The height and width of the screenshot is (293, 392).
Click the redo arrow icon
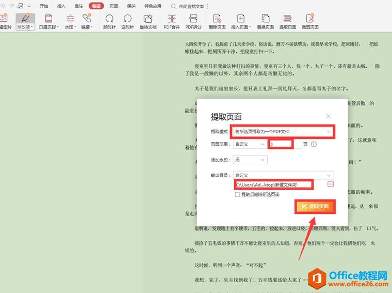(12, 6)
